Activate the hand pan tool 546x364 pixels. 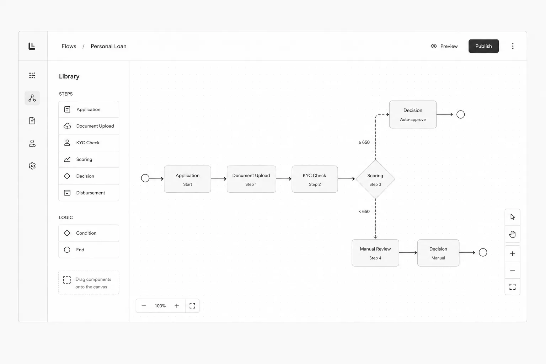point(512,234)
